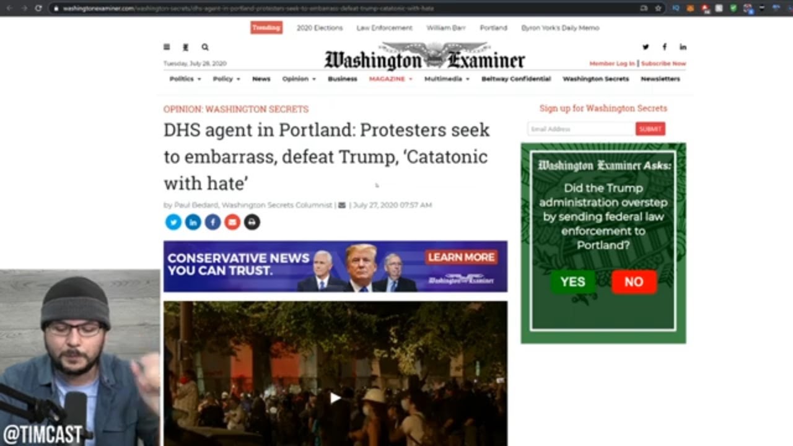Screen dimensions: 793x446
Task: Vote YES in the poll
Action: click(x=572, y=282)
